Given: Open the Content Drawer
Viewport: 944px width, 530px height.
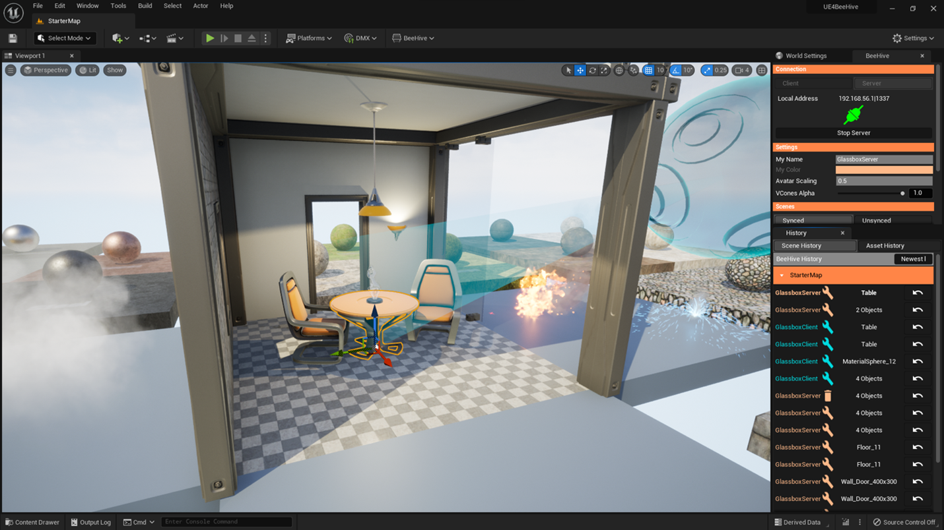Looking at the screenshot, I should (32, 522).
